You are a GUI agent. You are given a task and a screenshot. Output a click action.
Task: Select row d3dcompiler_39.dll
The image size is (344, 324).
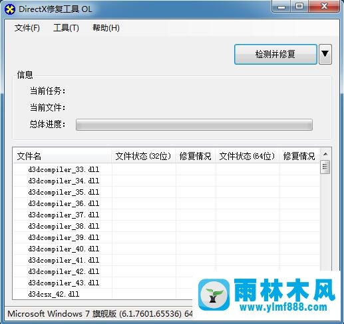coord(166,237)
